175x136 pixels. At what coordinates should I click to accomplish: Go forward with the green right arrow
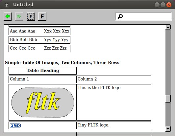(19, 16)
